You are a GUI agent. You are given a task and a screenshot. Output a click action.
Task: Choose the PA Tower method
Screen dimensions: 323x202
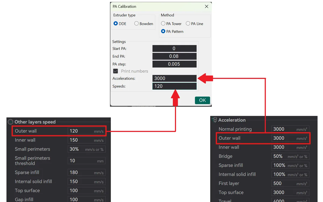click(163, 23)
